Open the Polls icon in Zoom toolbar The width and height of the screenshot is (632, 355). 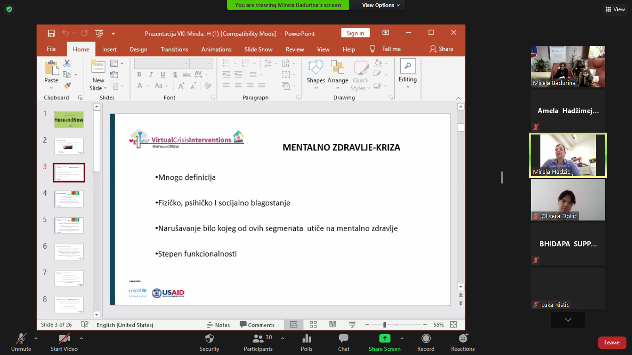point(306,339)
